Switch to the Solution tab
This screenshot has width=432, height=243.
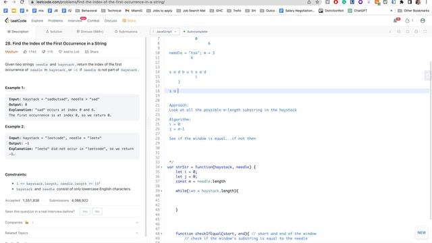tap(54, 32)
